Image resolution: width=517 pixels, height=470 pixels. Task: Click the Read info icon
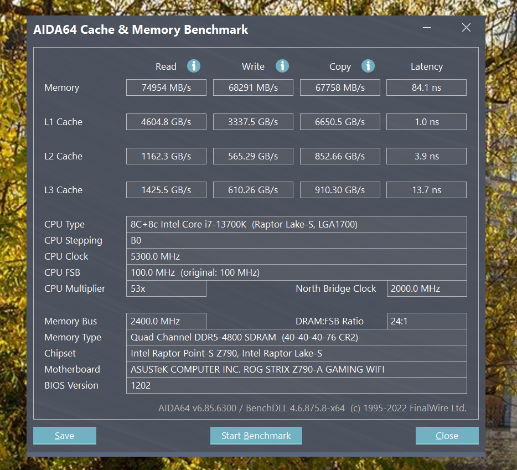(194, 66)
